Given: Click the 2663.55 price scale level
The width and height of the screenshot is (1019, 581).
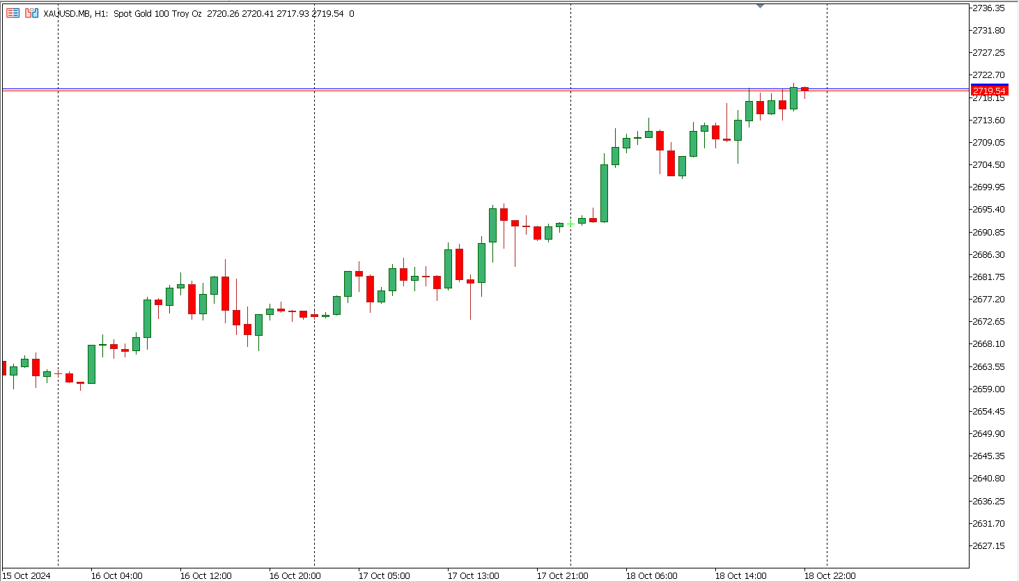Looking at the screenshot, I should [988, 366].
